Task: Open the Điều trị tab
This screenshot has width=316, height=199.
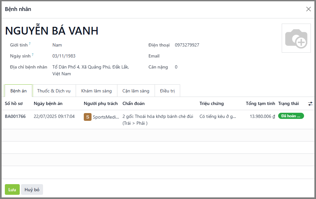Action: click(167, 91)
